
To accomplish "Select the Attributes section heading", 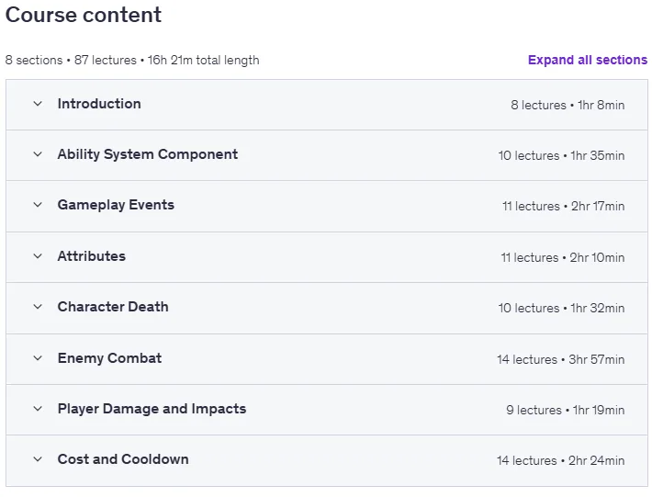I will tap(92, 256).
